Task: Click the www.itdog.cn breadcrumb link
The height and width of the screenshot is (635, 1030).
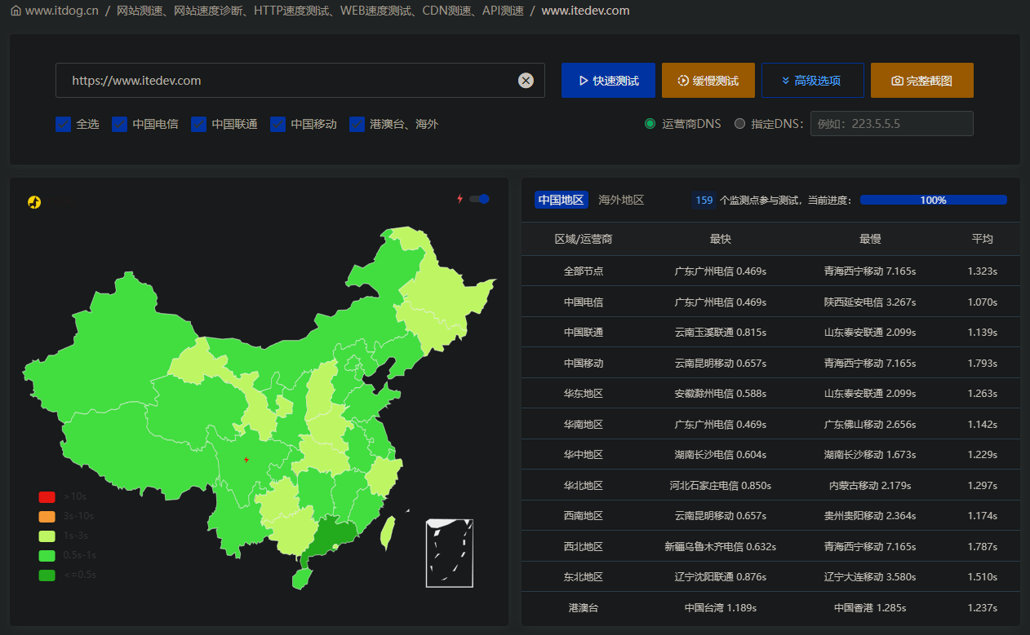Action: [62, 11]
